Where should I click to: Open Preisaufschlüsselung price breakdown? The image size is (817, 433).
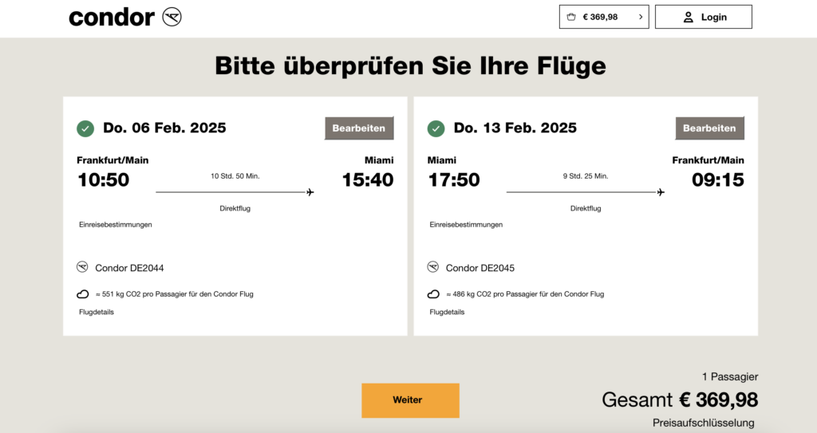(x=703, y=423)
